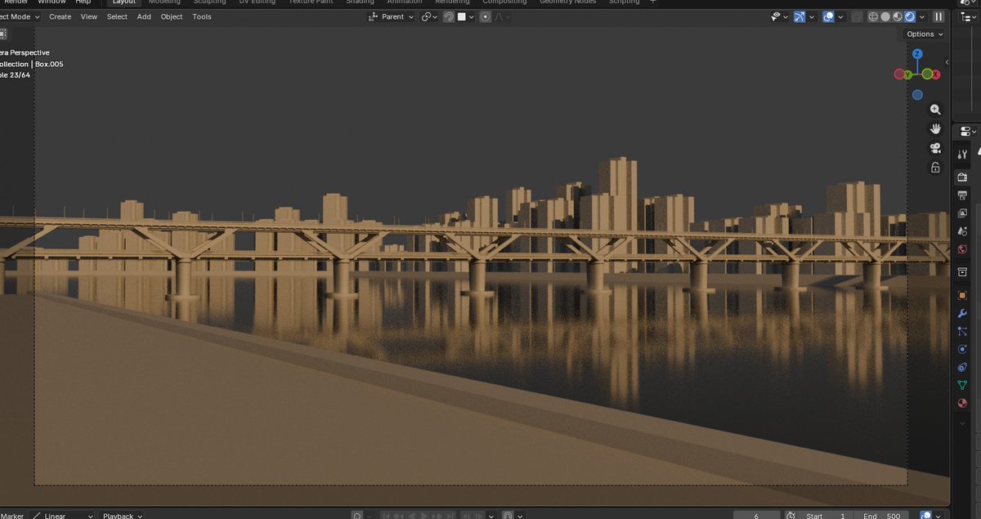This screenshot has height=519, width=981.
Task: Select wireframe viewport shading
Action: pos(873,16)
